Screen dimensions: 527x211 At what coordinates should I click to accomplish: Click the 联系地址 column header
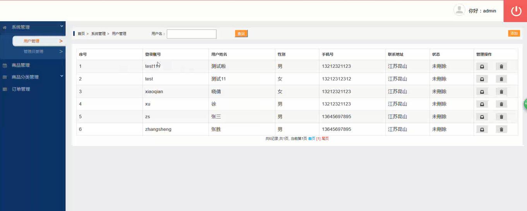[396, 55]
